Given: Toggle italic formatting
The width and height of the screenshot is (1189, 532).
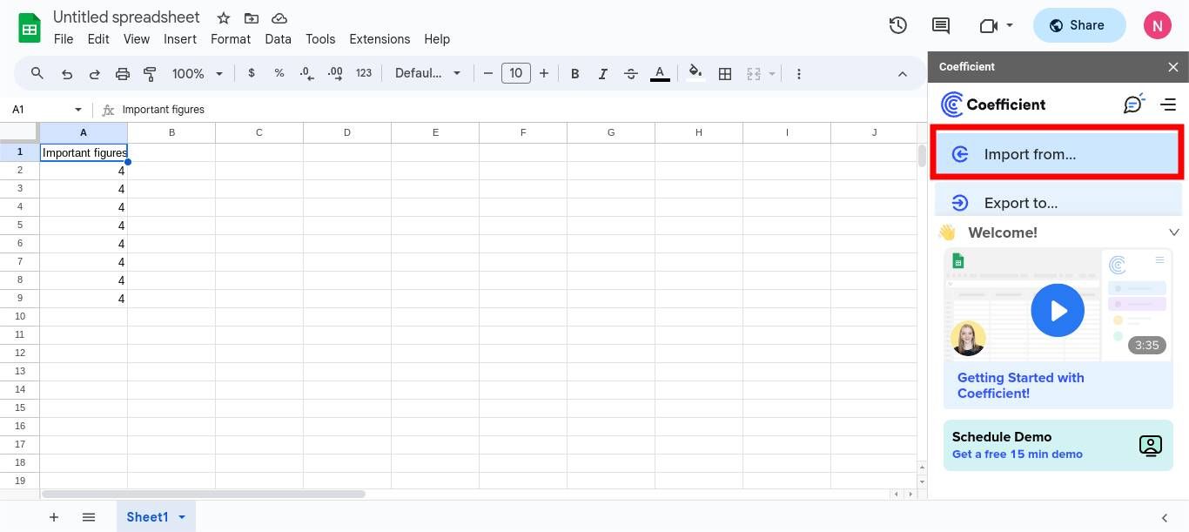Looking at the screenshot, I should point(602,73).
